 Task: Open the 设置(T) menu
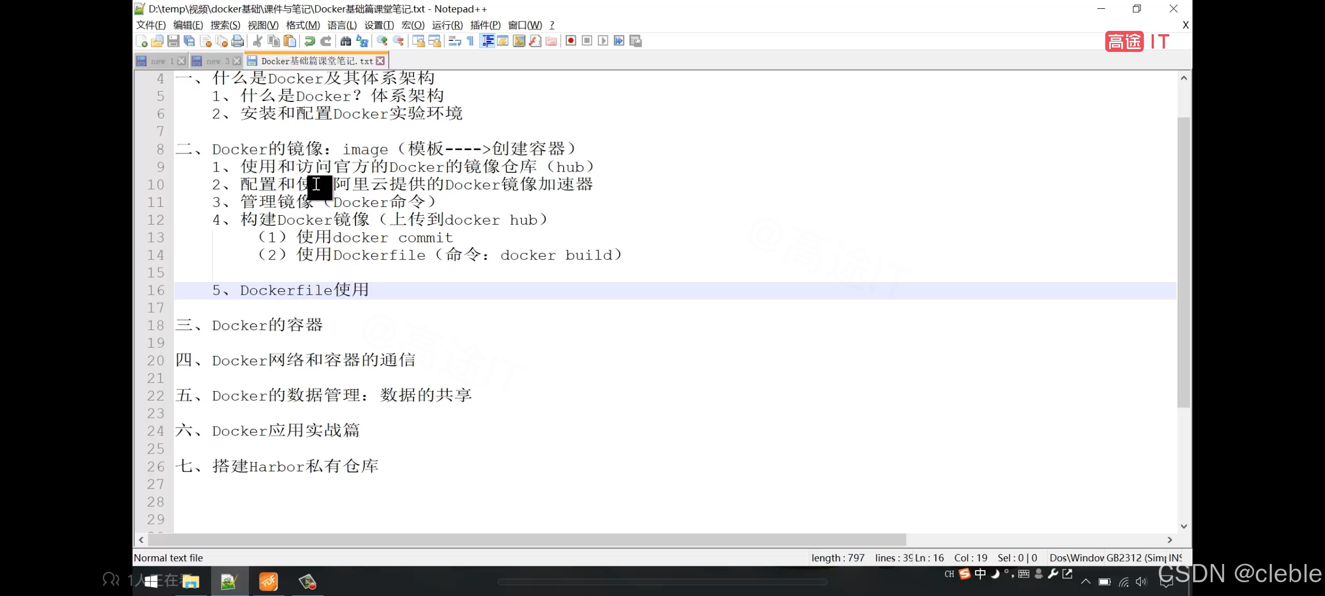(x=379, y=25)
